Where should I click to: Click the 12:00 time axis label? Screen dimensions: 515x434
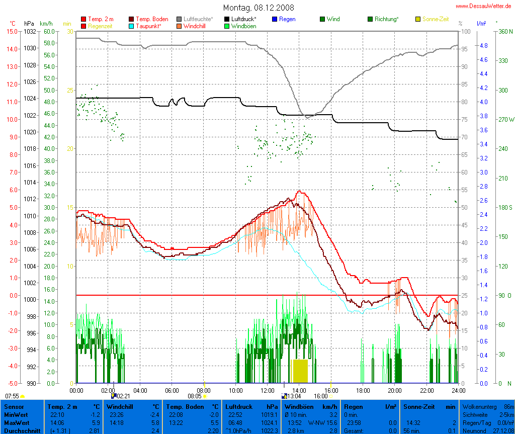268,390
